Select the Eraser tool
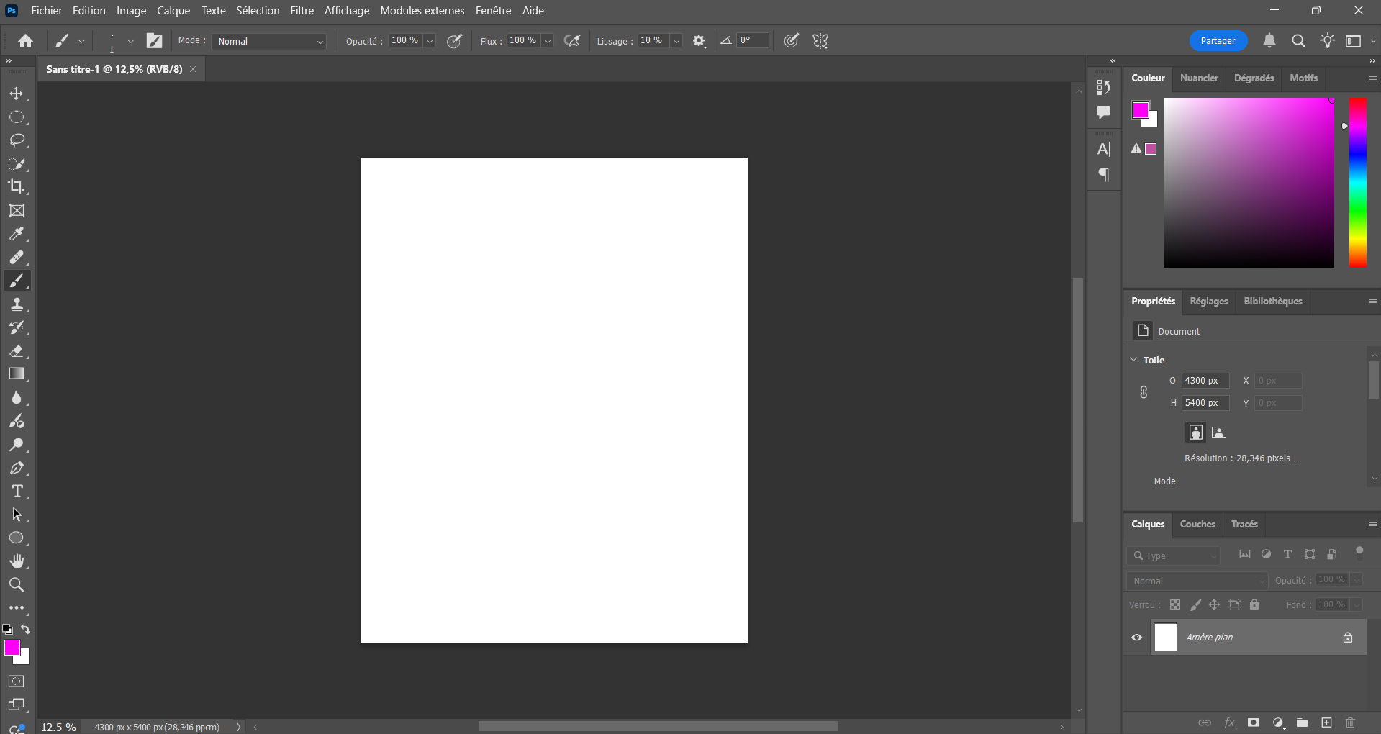This screenshot has width=1381, height=734. 17,351
